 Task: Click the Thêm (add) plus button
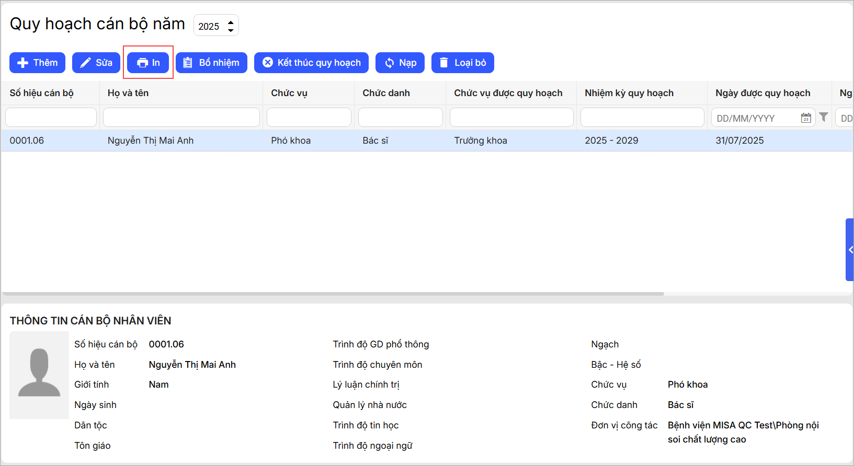tap(37, 63)
